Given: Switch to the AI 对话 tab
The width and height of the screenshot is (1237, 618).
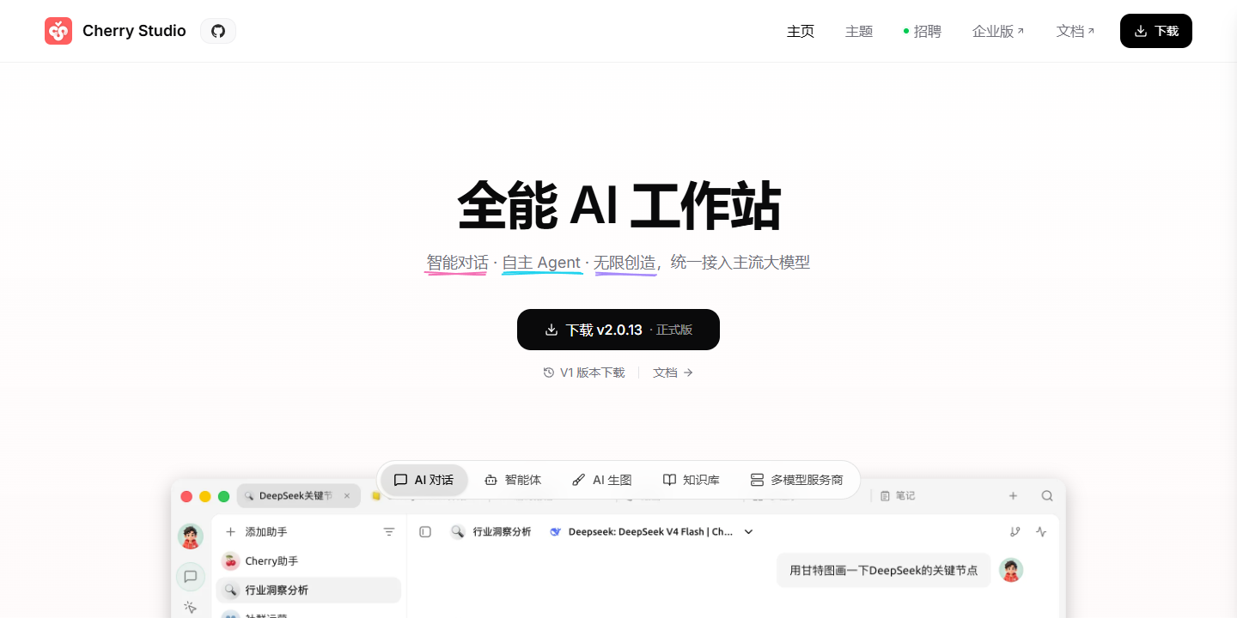Looking at the screenshot, I should point(424,480).
